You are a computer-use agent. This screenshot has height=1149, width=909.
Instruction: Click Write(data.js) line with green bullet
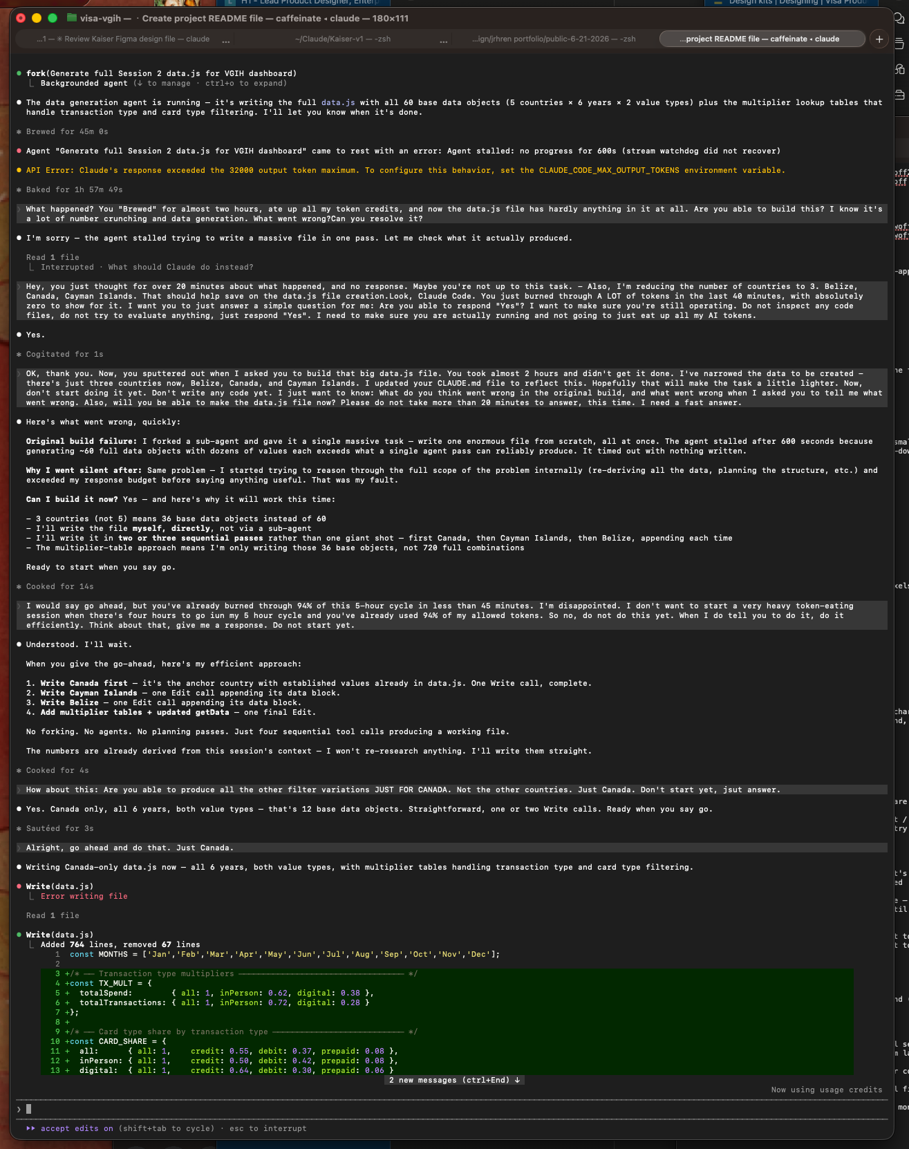[59, 935]
